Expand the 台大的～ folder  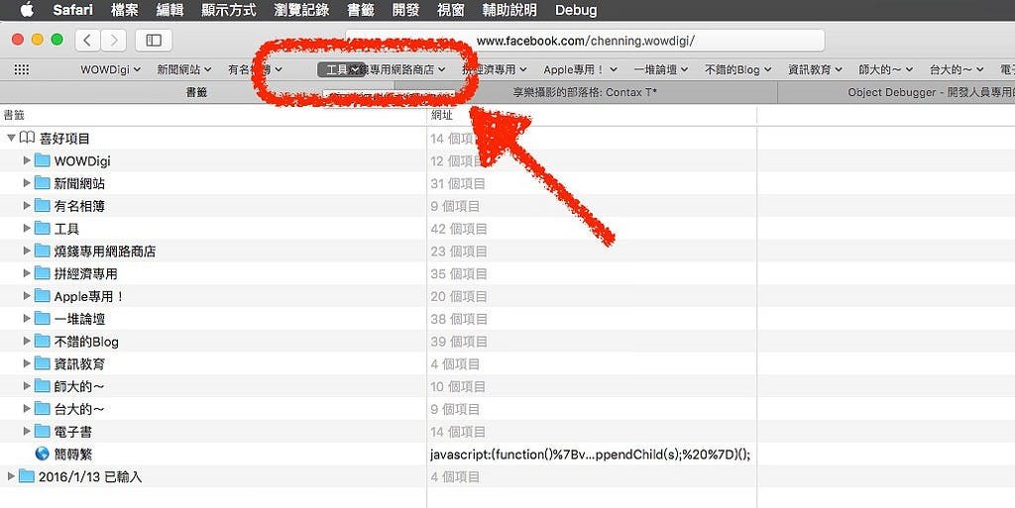(27, 408)
